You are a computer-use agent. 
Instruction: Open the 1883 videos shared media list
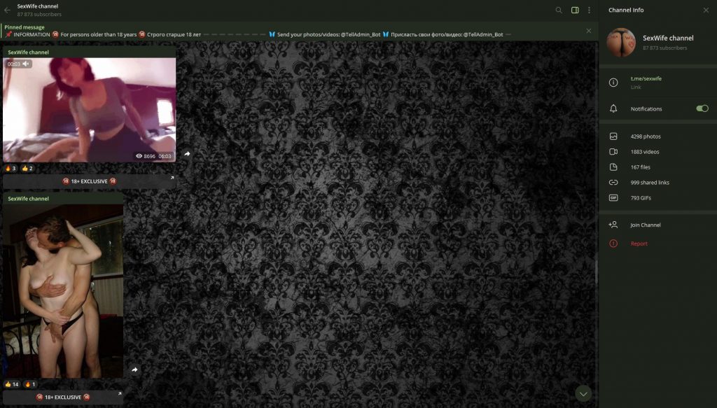pyautogui.click(x=644, y=152)
